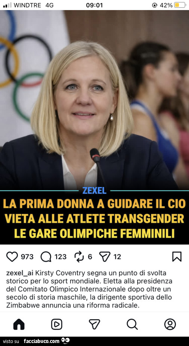Tap the 6 reposts count

pyautogui.click(x=90, y=257)
